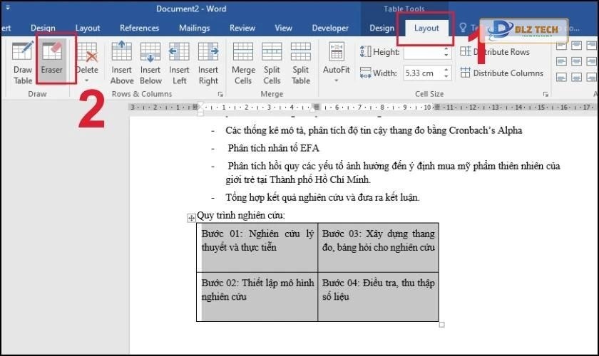Click the table move handle
The width and height of the screenshot is (599, 356).
(191, 218)
